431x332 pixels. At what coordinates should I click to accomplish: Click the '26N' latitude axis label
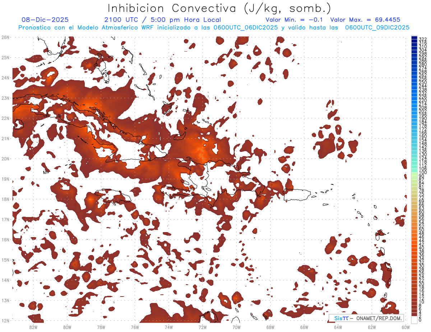[x=5, y=37]
